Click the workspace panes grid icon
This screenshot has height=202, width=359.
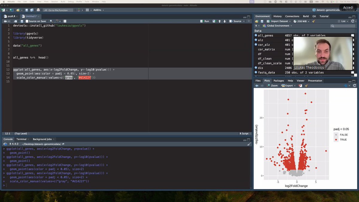point(88,10)
